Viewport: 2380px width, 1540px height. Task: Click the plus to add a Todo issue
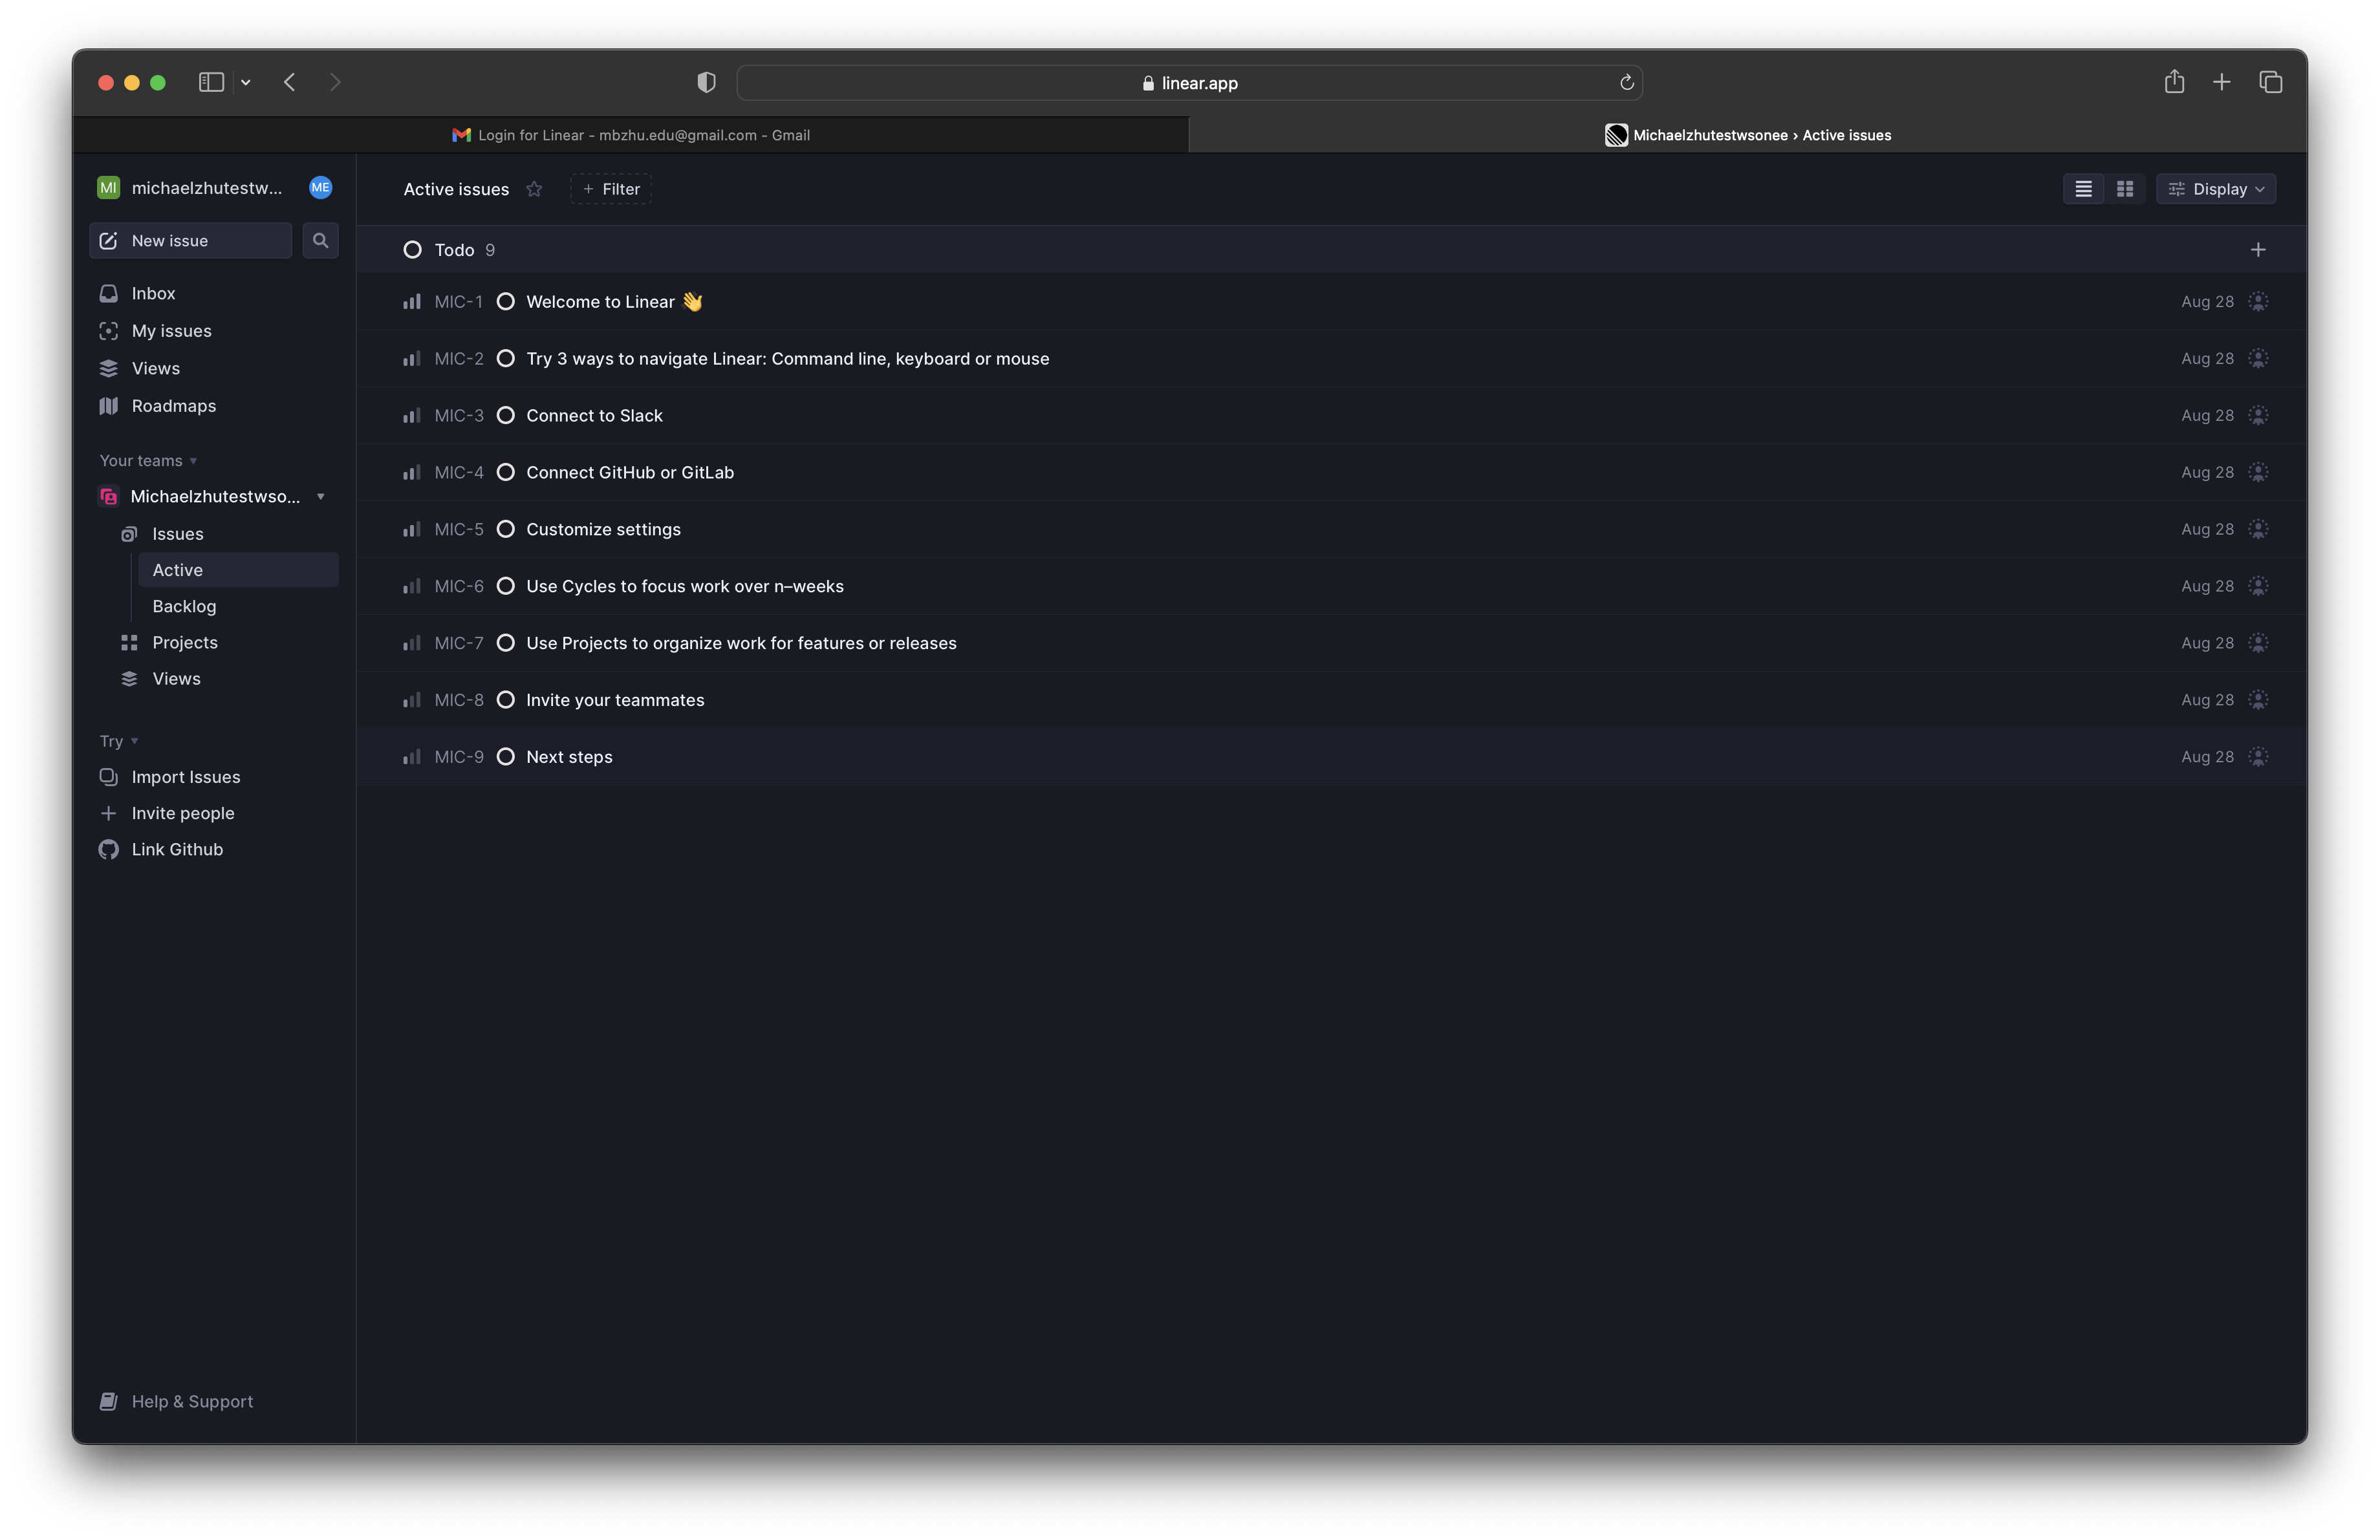pyautogui.click(x=2258, y=249)
